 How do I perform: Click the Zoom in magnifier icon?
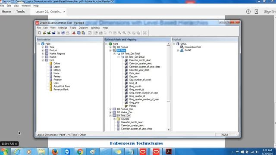click(119, 33)
